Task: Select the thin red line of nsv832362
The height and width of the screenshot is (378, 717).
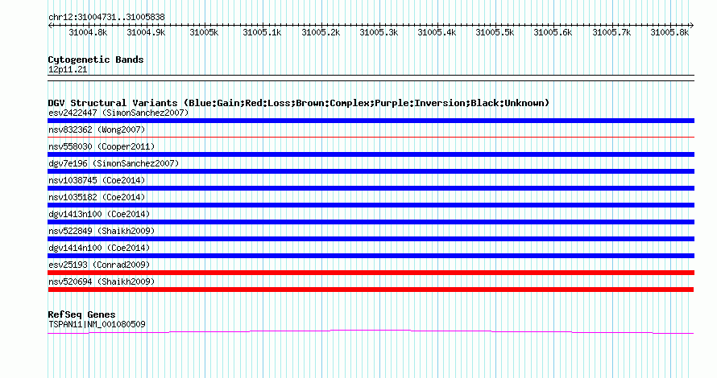Action: point(371,137)
